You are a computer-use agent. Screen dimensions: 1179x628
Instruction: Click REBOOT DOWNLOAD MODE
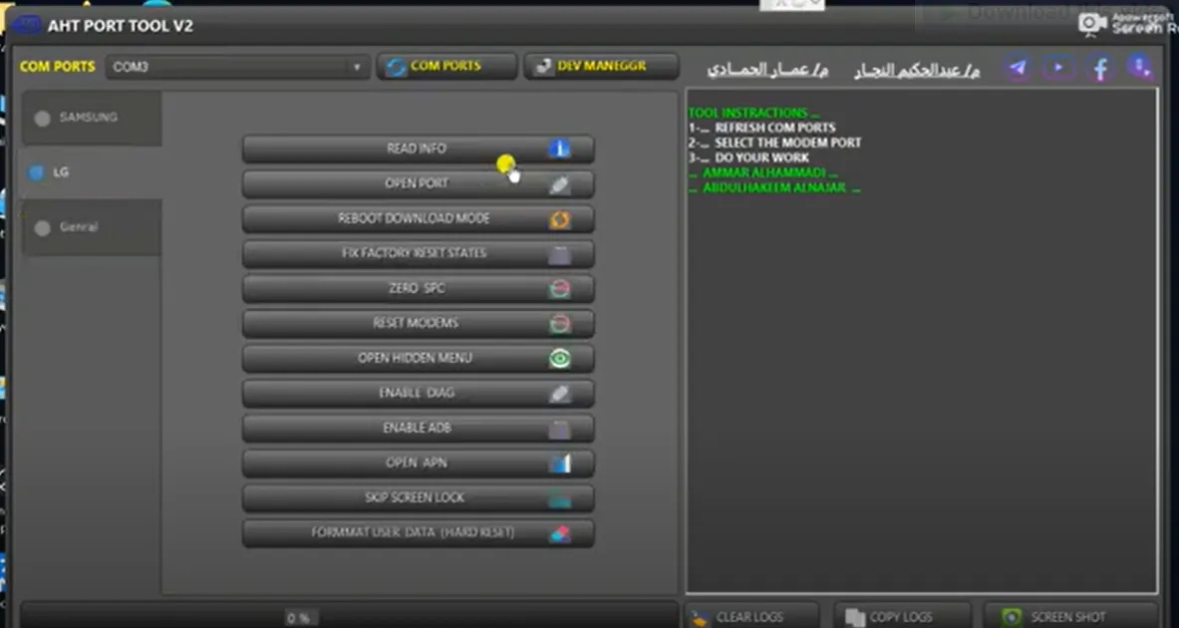pyautogui.click(x=418, y=219)
